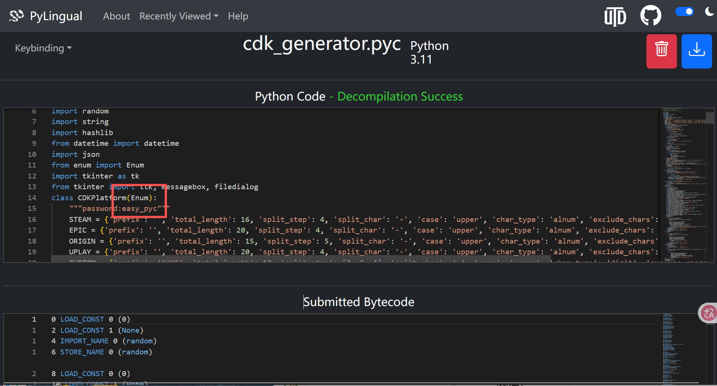Click line 9 datetime import statement
The image size is (717, 386).
pyautogui.click(x=115, y=144)
